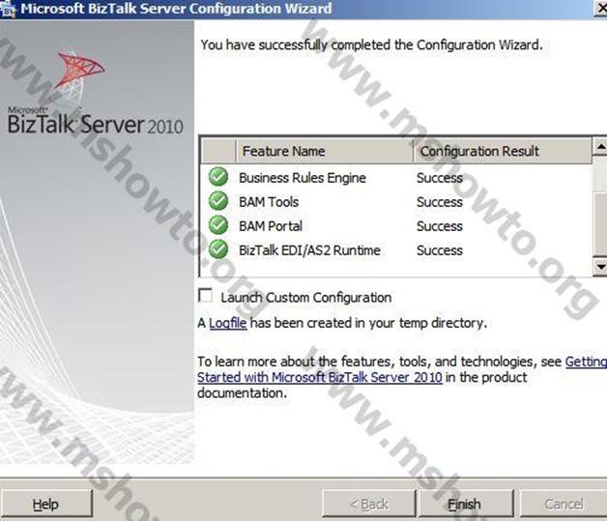Close the Configuration Wizard window
Viewport: 607px width, 521px height.
point(601,9)
